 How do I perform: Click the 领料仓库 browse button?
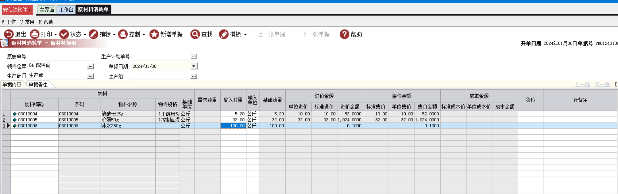click(91, 66)
